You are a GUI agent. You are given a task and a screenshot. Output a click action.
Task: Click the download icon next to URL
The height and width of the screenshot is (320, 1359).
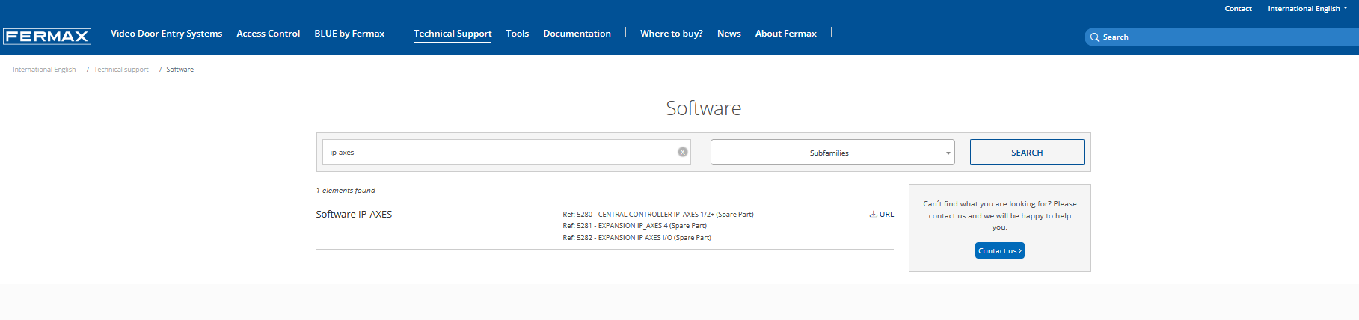pyautogui.click(x=873, y=214)
